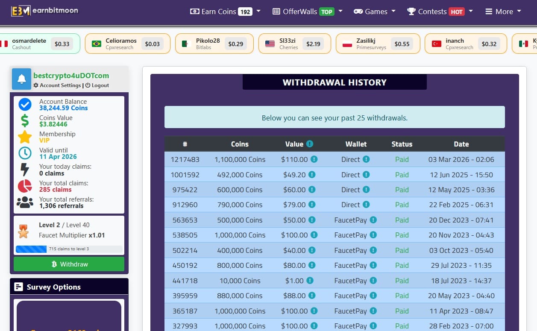
Task: Click info icon next to $110.00 value
Action: [314, 159]
